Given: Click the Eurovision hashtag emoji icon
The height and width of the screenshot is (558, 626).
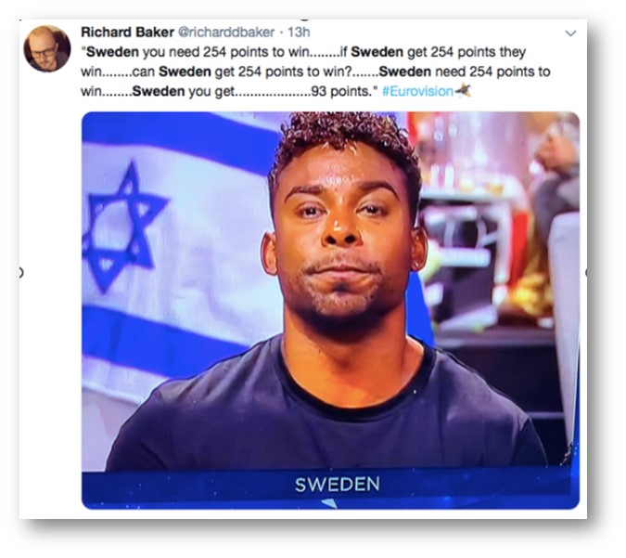Looking at the screenshot, I should tap(463, 91).
